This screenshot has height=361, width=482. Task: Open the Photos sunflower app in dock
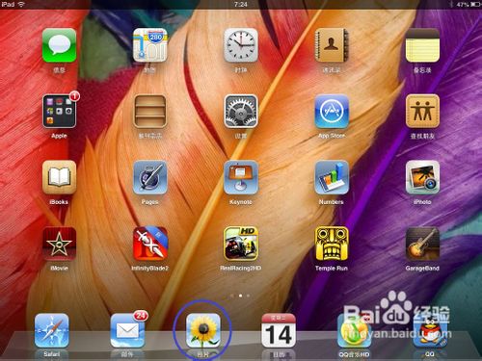pyautogui.click(x=203, y=331)
